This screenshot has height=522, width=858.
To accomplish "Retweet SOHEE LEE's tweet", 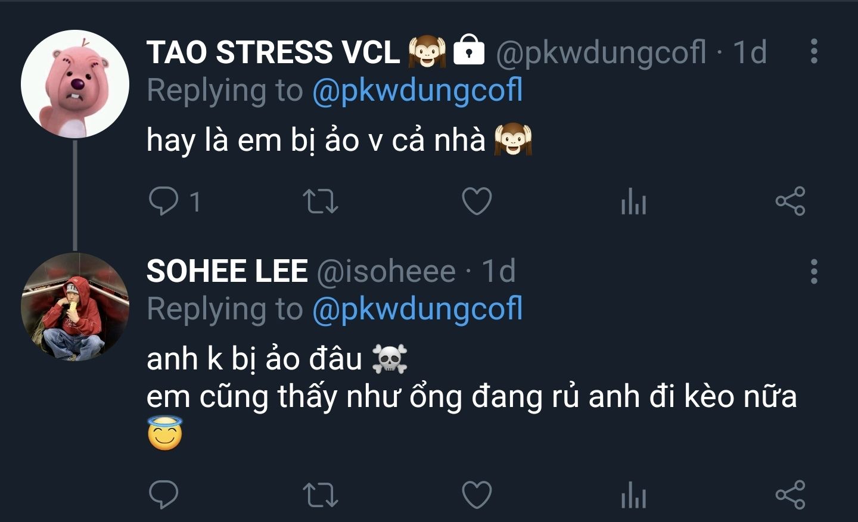I will tap(320, 495).
